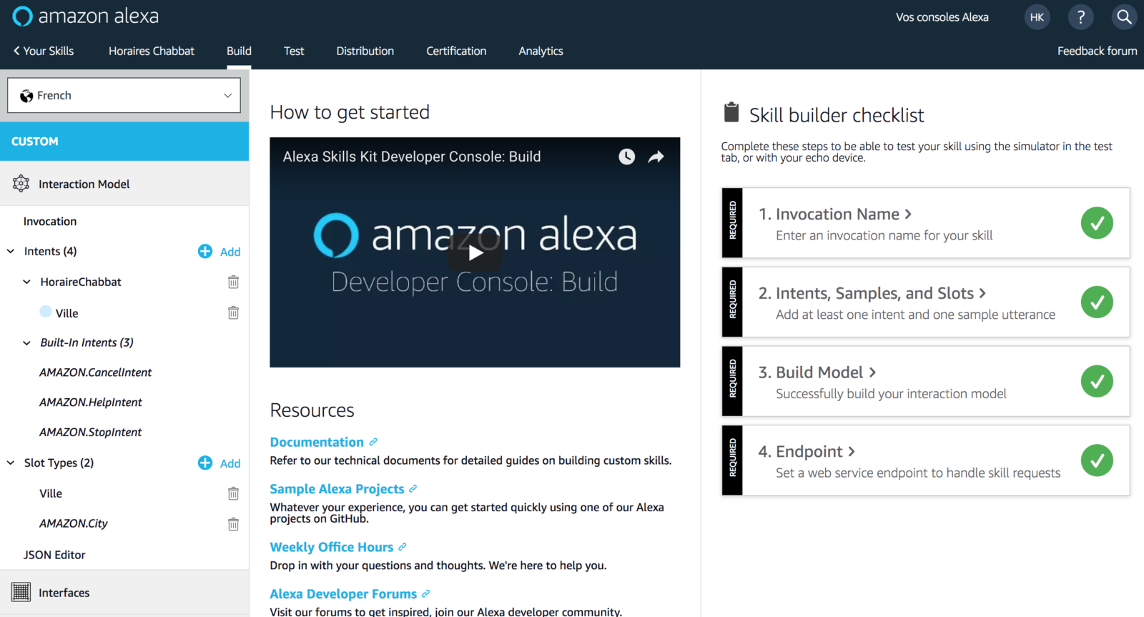Viewport: 1144px width, 617px height.
Task: Select AMAZON.StopIntent
Action: pos(91,433)
